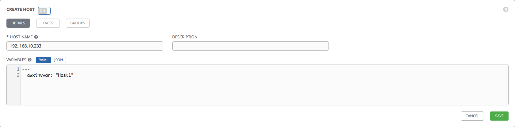Click the Create Host title text

coord(21,9)
